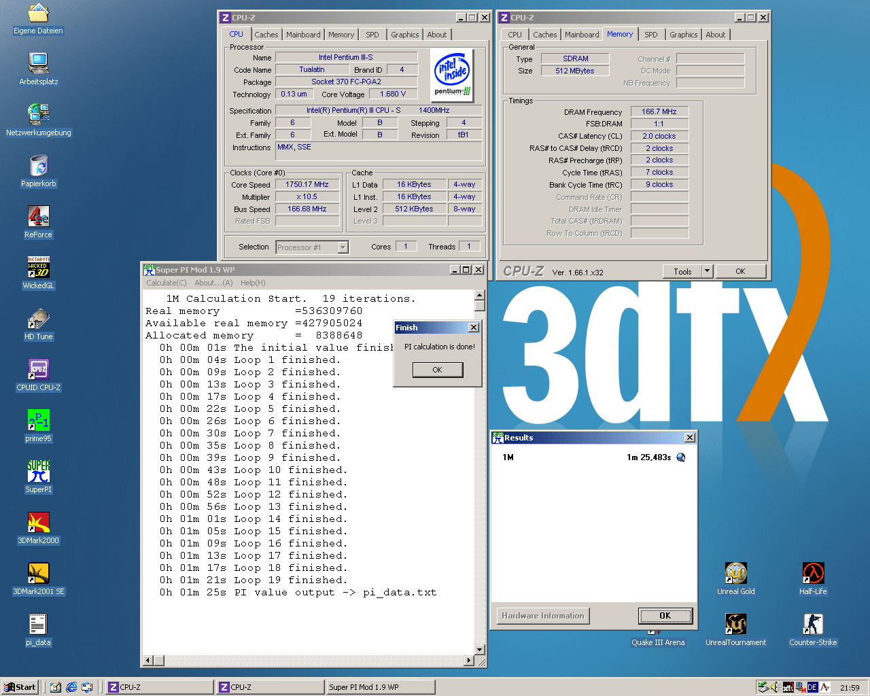Click the scroll up arrow in Super PI
The image size is (870, 696).
click(x=480, y=295)
